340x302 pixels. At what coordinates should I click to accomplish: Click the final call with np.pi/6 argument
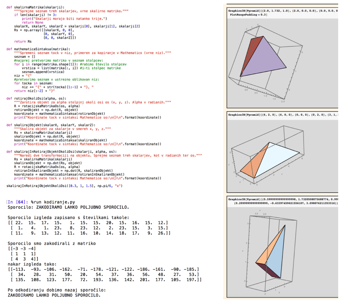coord(65,186)
